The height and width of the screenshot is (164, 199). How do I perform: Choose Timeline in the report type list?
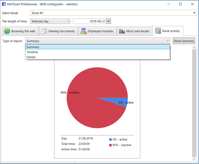click(x=97, y=52)
